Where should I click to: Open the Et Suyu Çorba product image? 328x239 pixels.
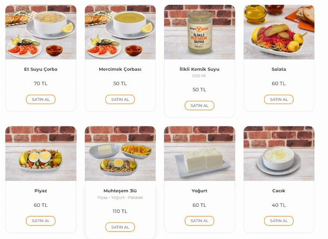coord(41,32)
